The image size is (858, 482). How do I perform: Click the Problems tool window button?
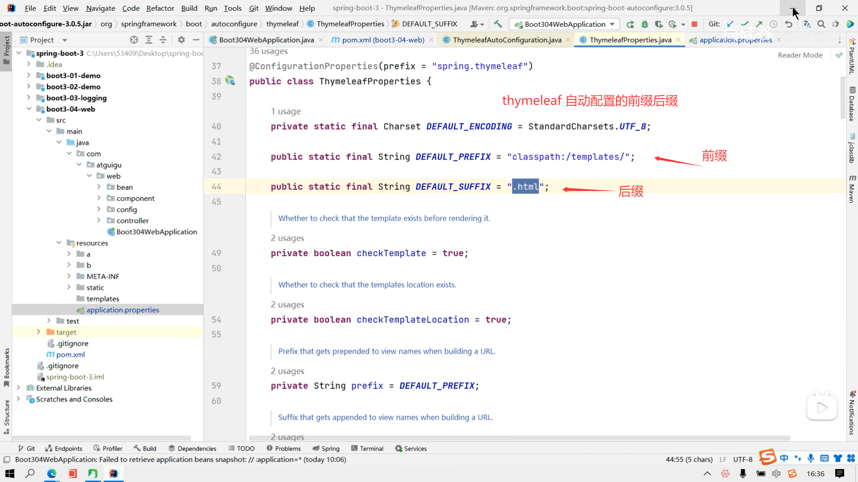point(283,449)
